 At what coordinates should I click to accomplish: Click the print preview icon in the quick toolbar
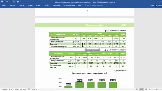pyautogui.click(x=18, y=2)
